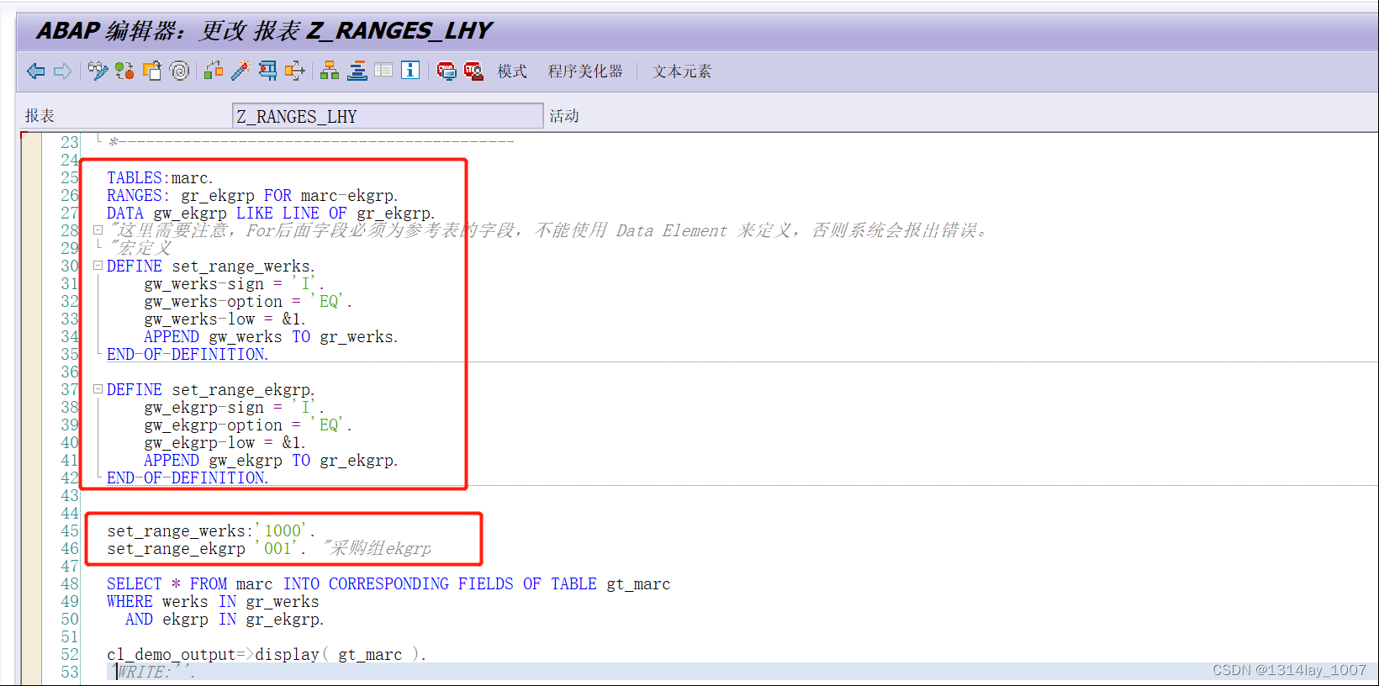Click line number 25 in gutter
1379x686 pixels.
pyautogui.click(x=69, y=177)
